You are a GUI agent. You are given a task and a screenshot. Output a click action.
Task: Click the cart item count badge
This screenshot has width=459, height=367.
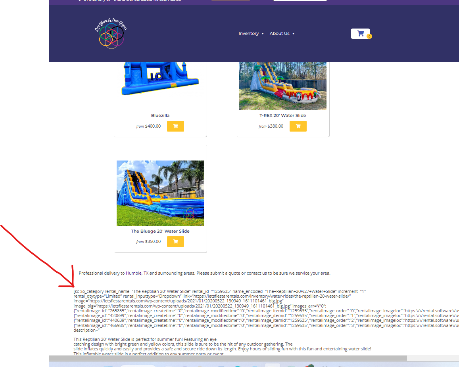pyautogui.click(x=369, y=36)
